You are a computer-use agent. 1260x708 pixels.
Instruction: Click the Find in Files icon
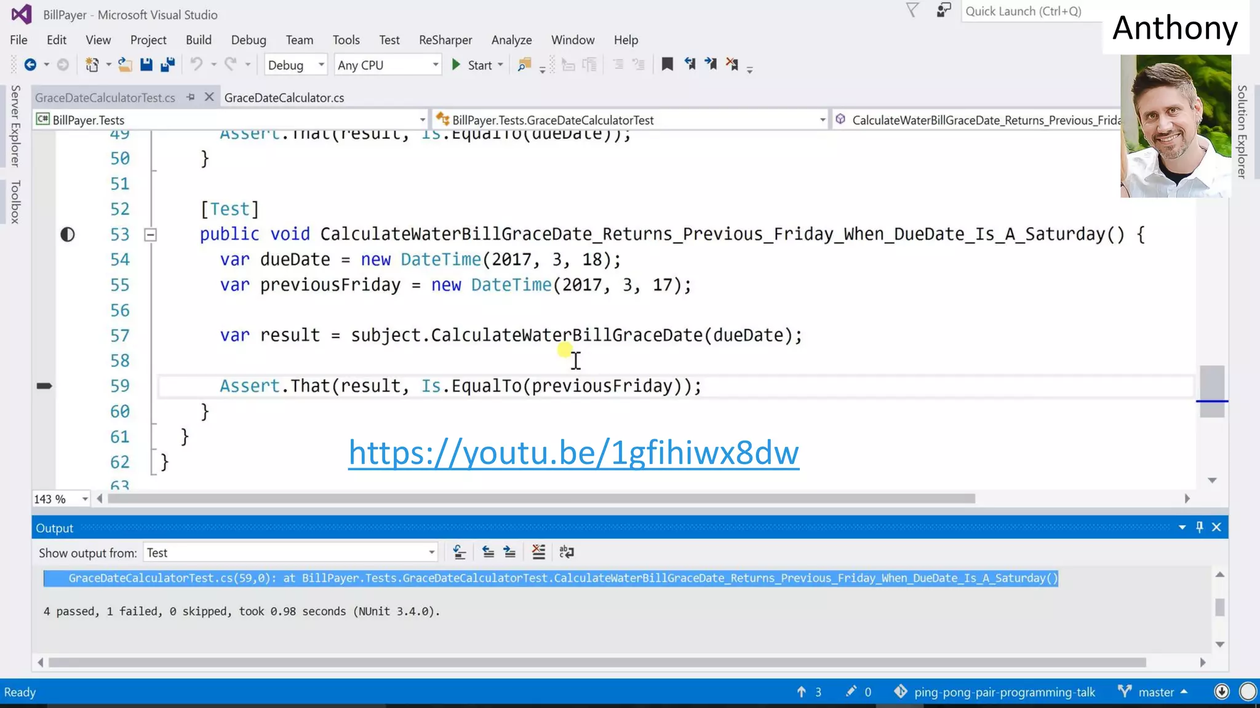click(524, 65)
